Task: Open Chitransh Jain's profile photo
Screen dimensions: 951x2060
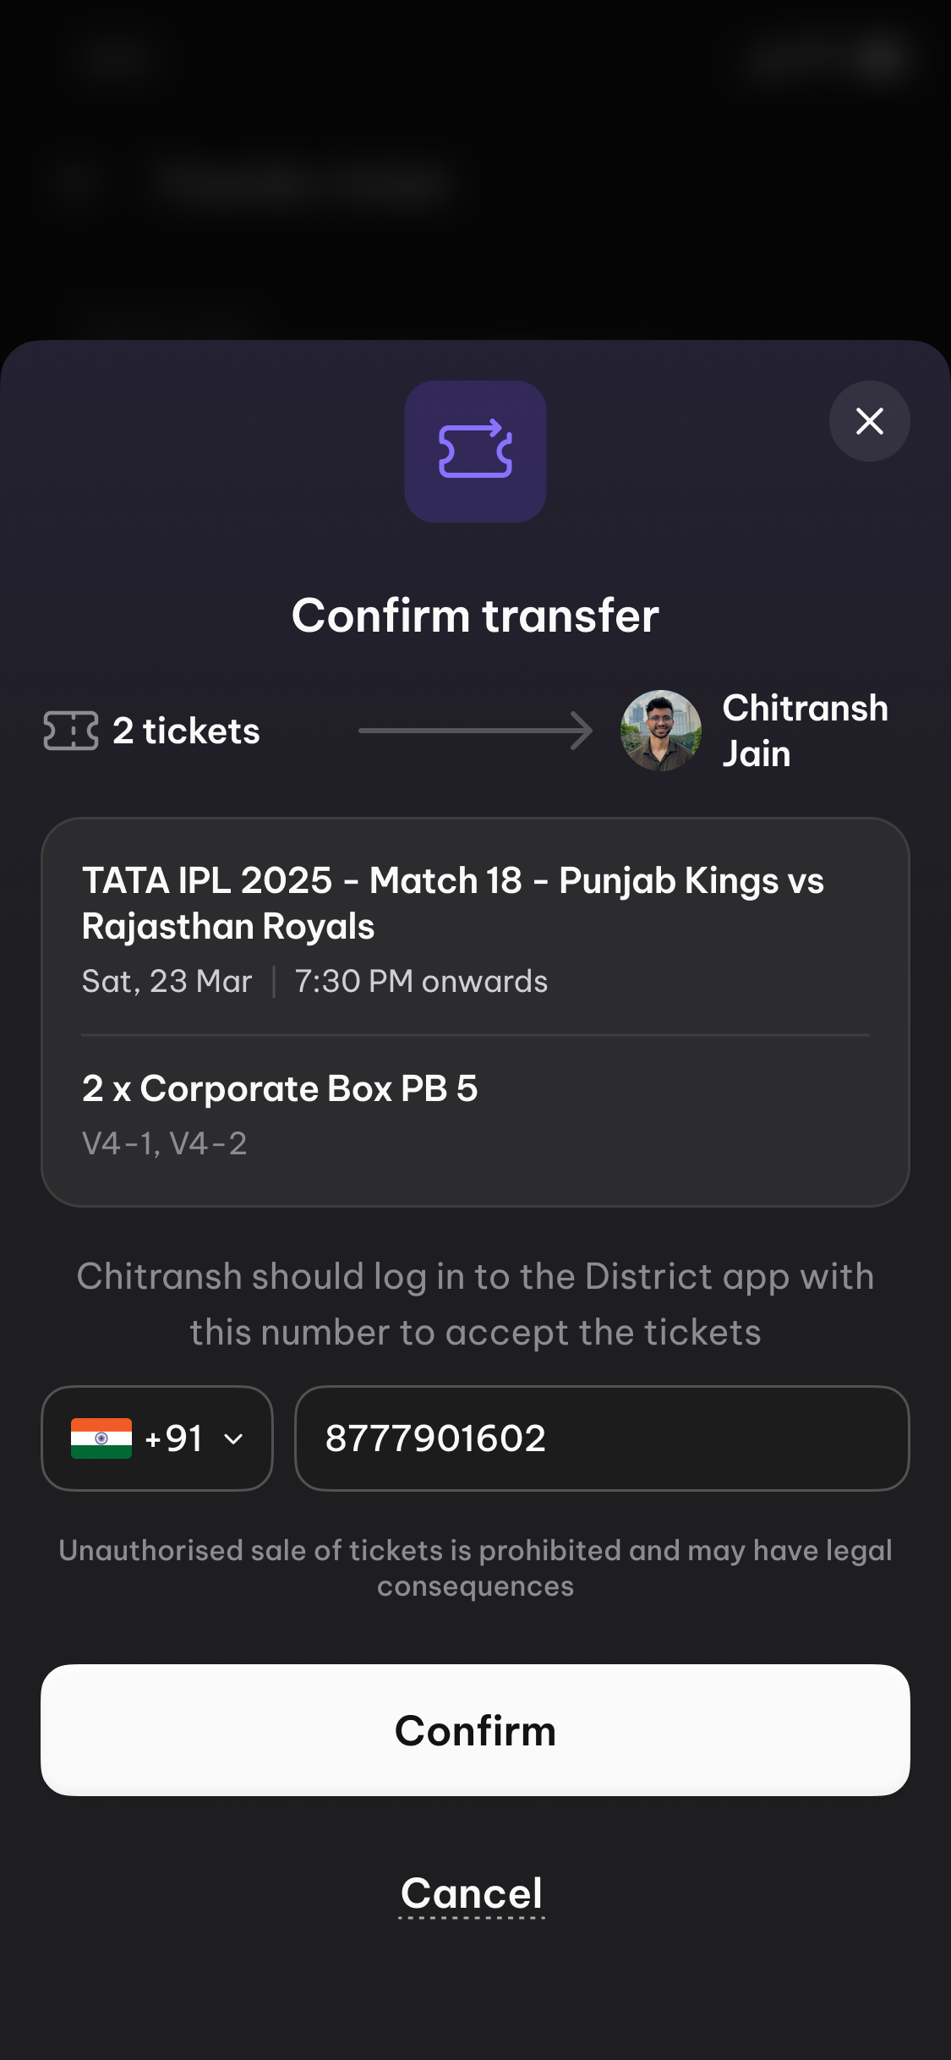Action: tap(661, 731)
